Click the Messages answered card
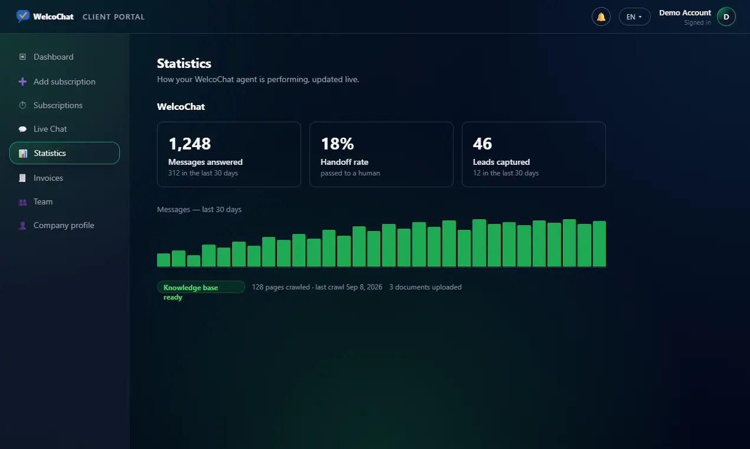 click(229, 154)
